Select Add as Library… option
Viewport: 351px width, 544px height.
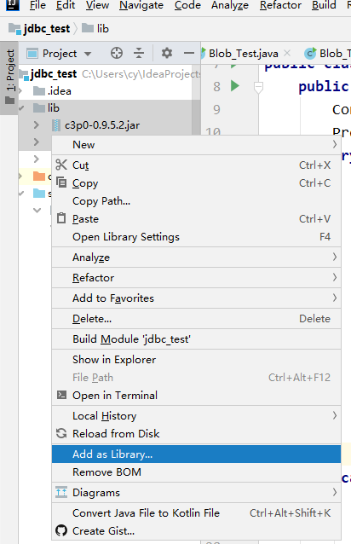coord(196,454)
